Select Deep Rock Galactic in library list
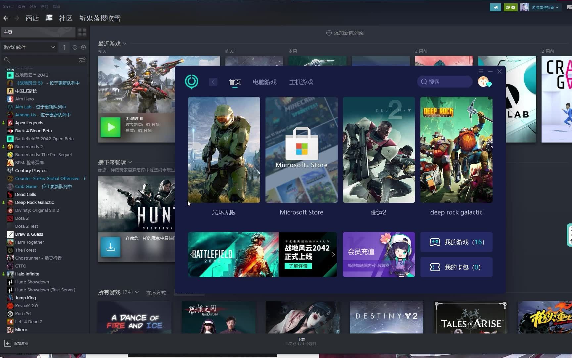The width and height of the screenshot is (572, 358). coord(34,202)
